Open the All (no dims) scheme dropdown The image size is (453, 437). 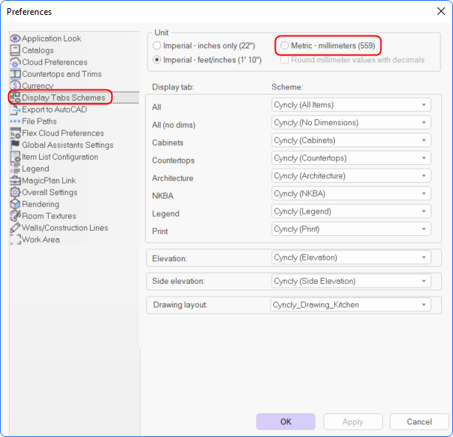(351, 123)
